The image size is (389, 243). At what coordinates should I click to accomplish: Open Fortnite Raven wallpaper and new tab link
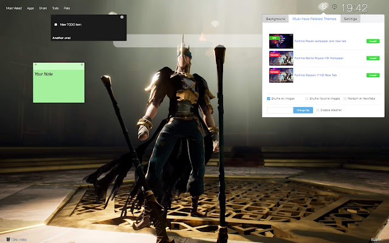(320, 41)
